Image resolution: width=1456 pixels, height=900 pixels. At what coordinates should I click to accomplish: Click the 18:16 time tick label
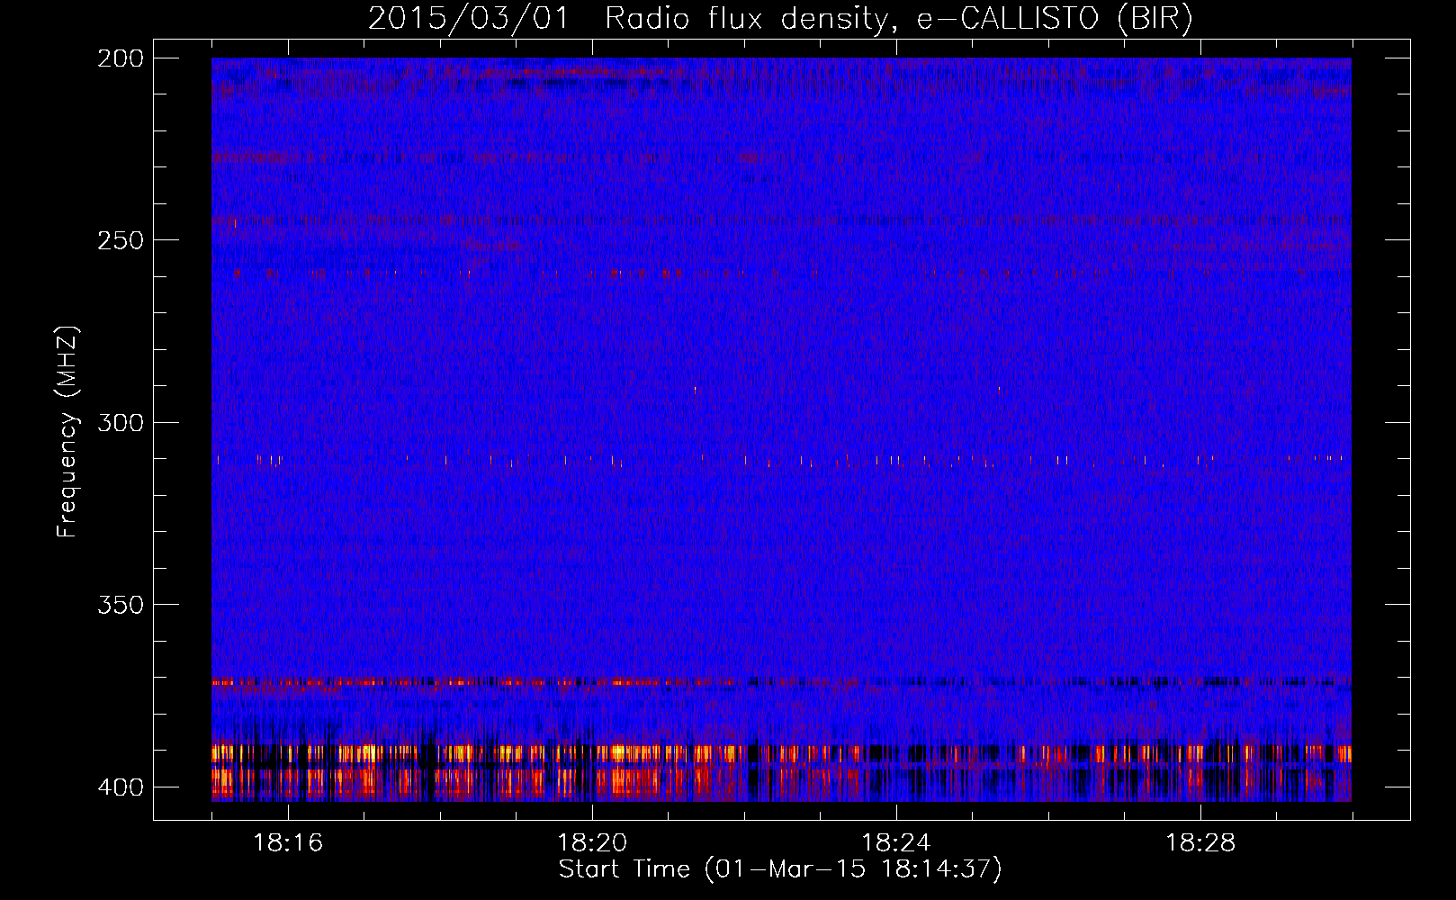[288, 843]
